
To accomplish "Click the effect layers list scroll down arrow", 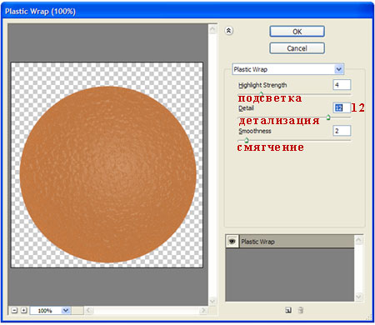I will [x=358, y=297].
